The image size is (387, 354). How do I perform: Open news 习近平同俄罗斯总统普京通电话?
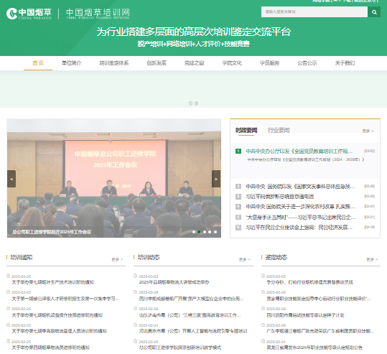(x=279, y=197)
